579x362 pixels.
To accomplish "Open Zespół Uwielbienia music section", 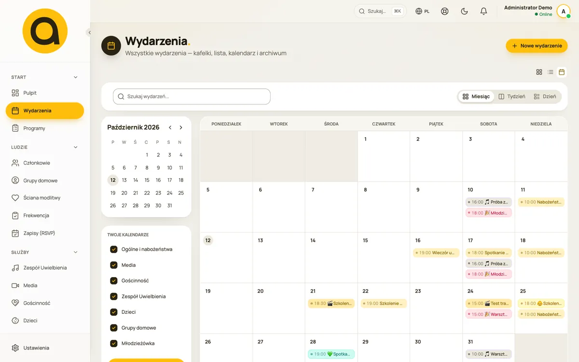I will tap(45, 268).
